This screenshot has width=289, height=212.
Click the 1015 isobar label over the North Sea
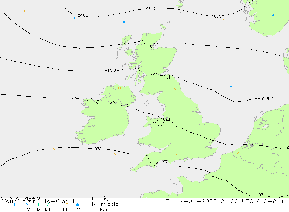pos(264,99)
